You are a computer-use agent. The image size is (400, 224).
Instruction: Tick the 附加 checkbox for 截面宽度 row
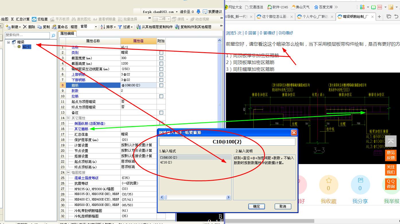161,58
